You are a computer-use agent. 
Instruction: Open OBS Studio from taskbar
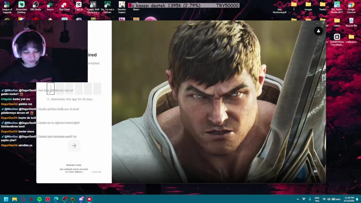tap(64, 199)
